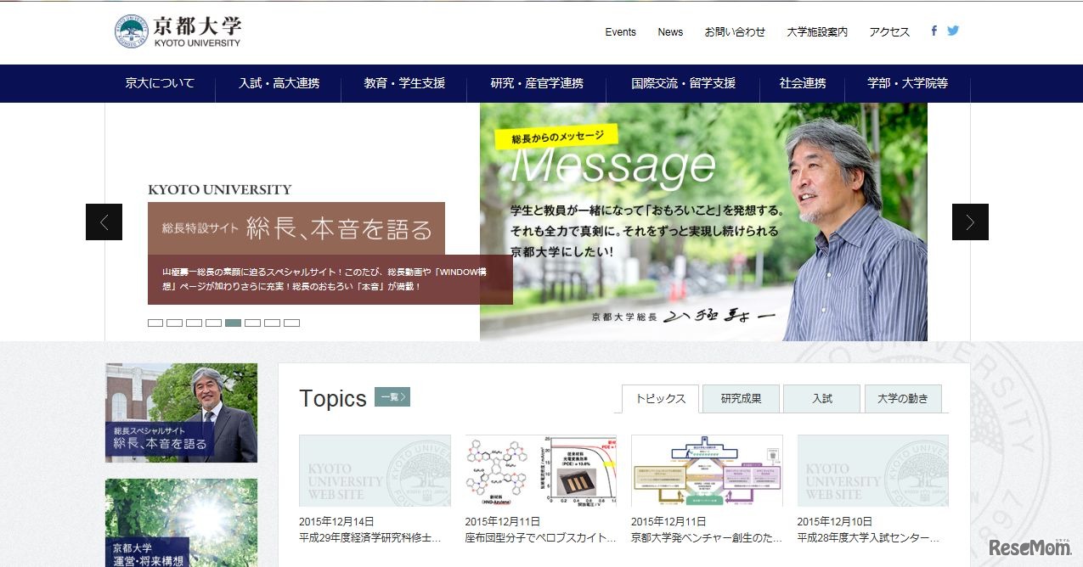Open 京大について menu
1083x567 pixels.
pyautogui.click(x=160, y=83)
